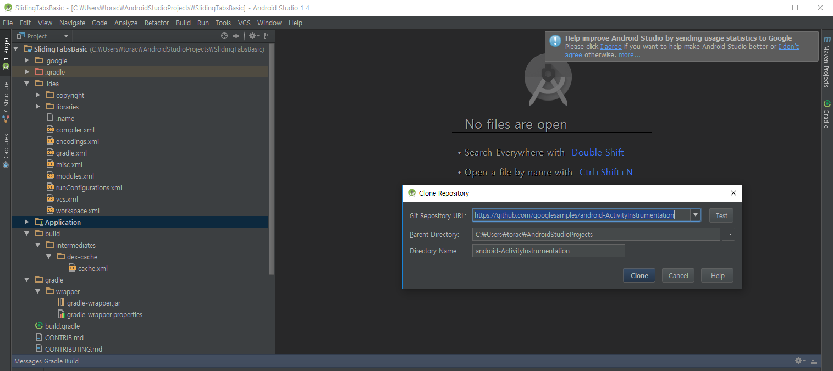Open the Maven Projects side panel
This screenshot has width=833, height=371.
pos(826,62)
